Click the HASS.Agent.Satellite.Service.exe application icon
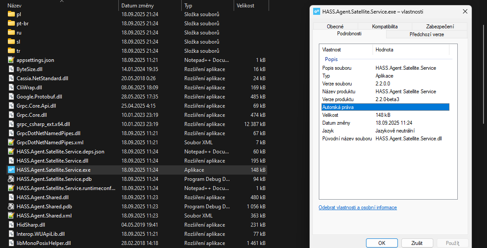 point(11,170)
